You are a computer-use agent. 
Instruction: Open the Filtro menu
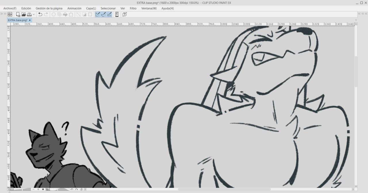tap(133, 8)
